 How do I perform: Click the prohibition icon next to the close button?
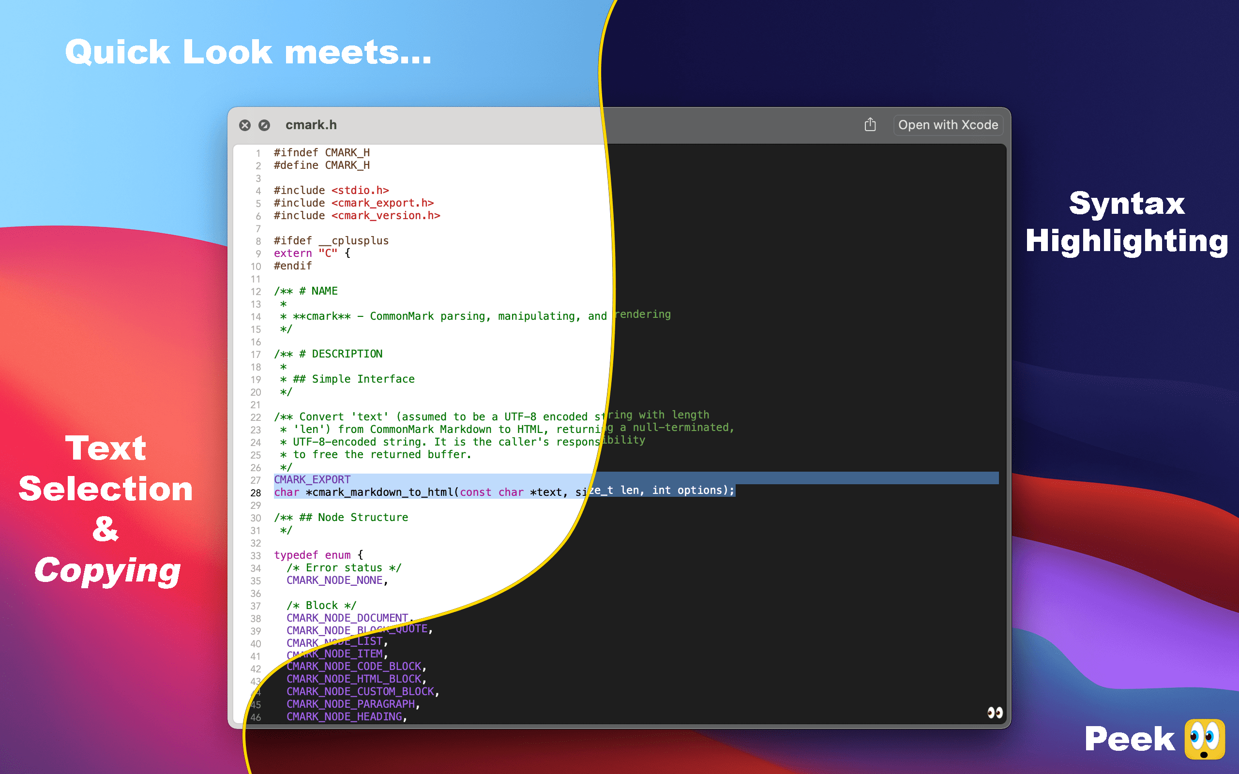coord(263,125)
